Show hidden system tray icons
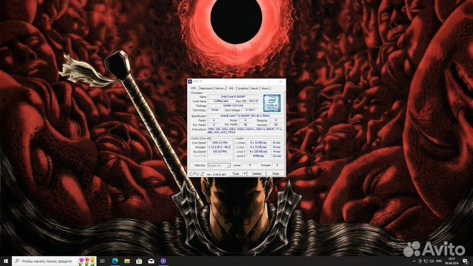The image size is (473, 266). [x=414, y=261]
